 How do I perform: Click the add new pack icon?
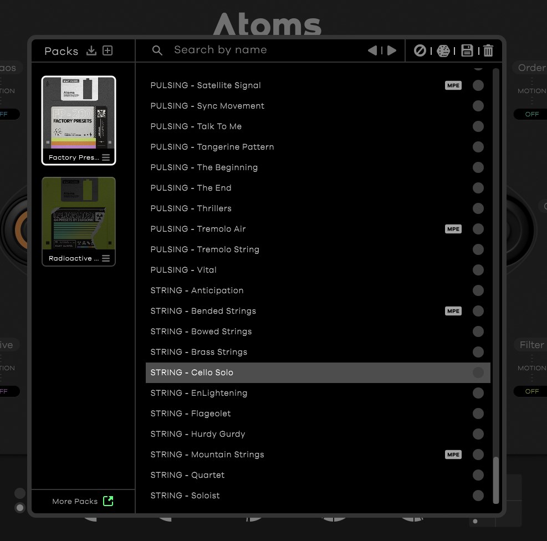(108, 50)
